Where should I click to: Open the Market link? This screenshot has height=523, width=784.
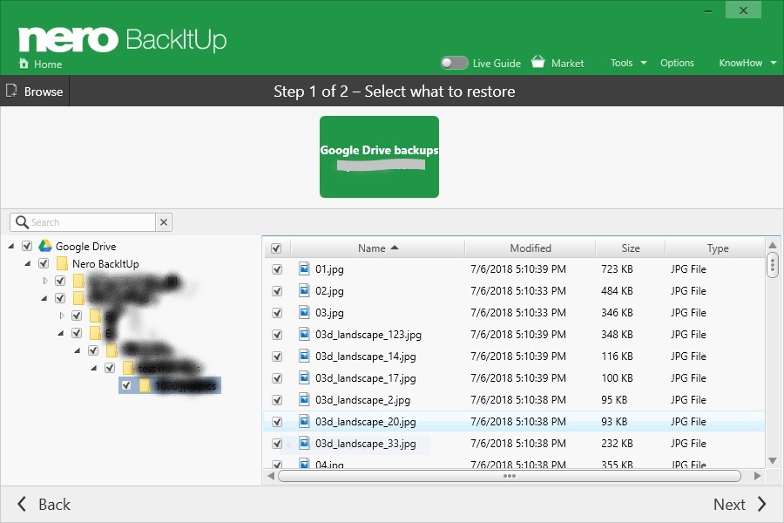coord(567,63)
